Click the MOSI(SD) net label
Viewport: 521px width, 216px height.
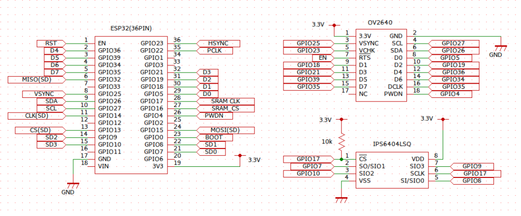click(225, 130)
